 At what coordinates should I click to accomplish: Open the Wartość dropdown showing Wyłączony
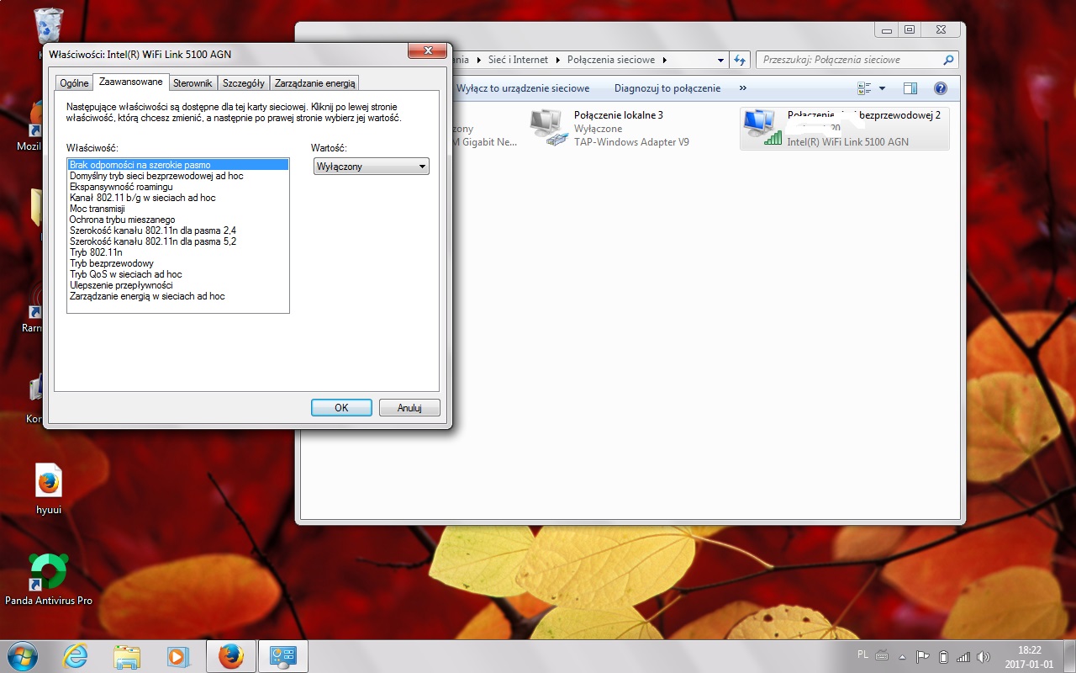(371, 167)
